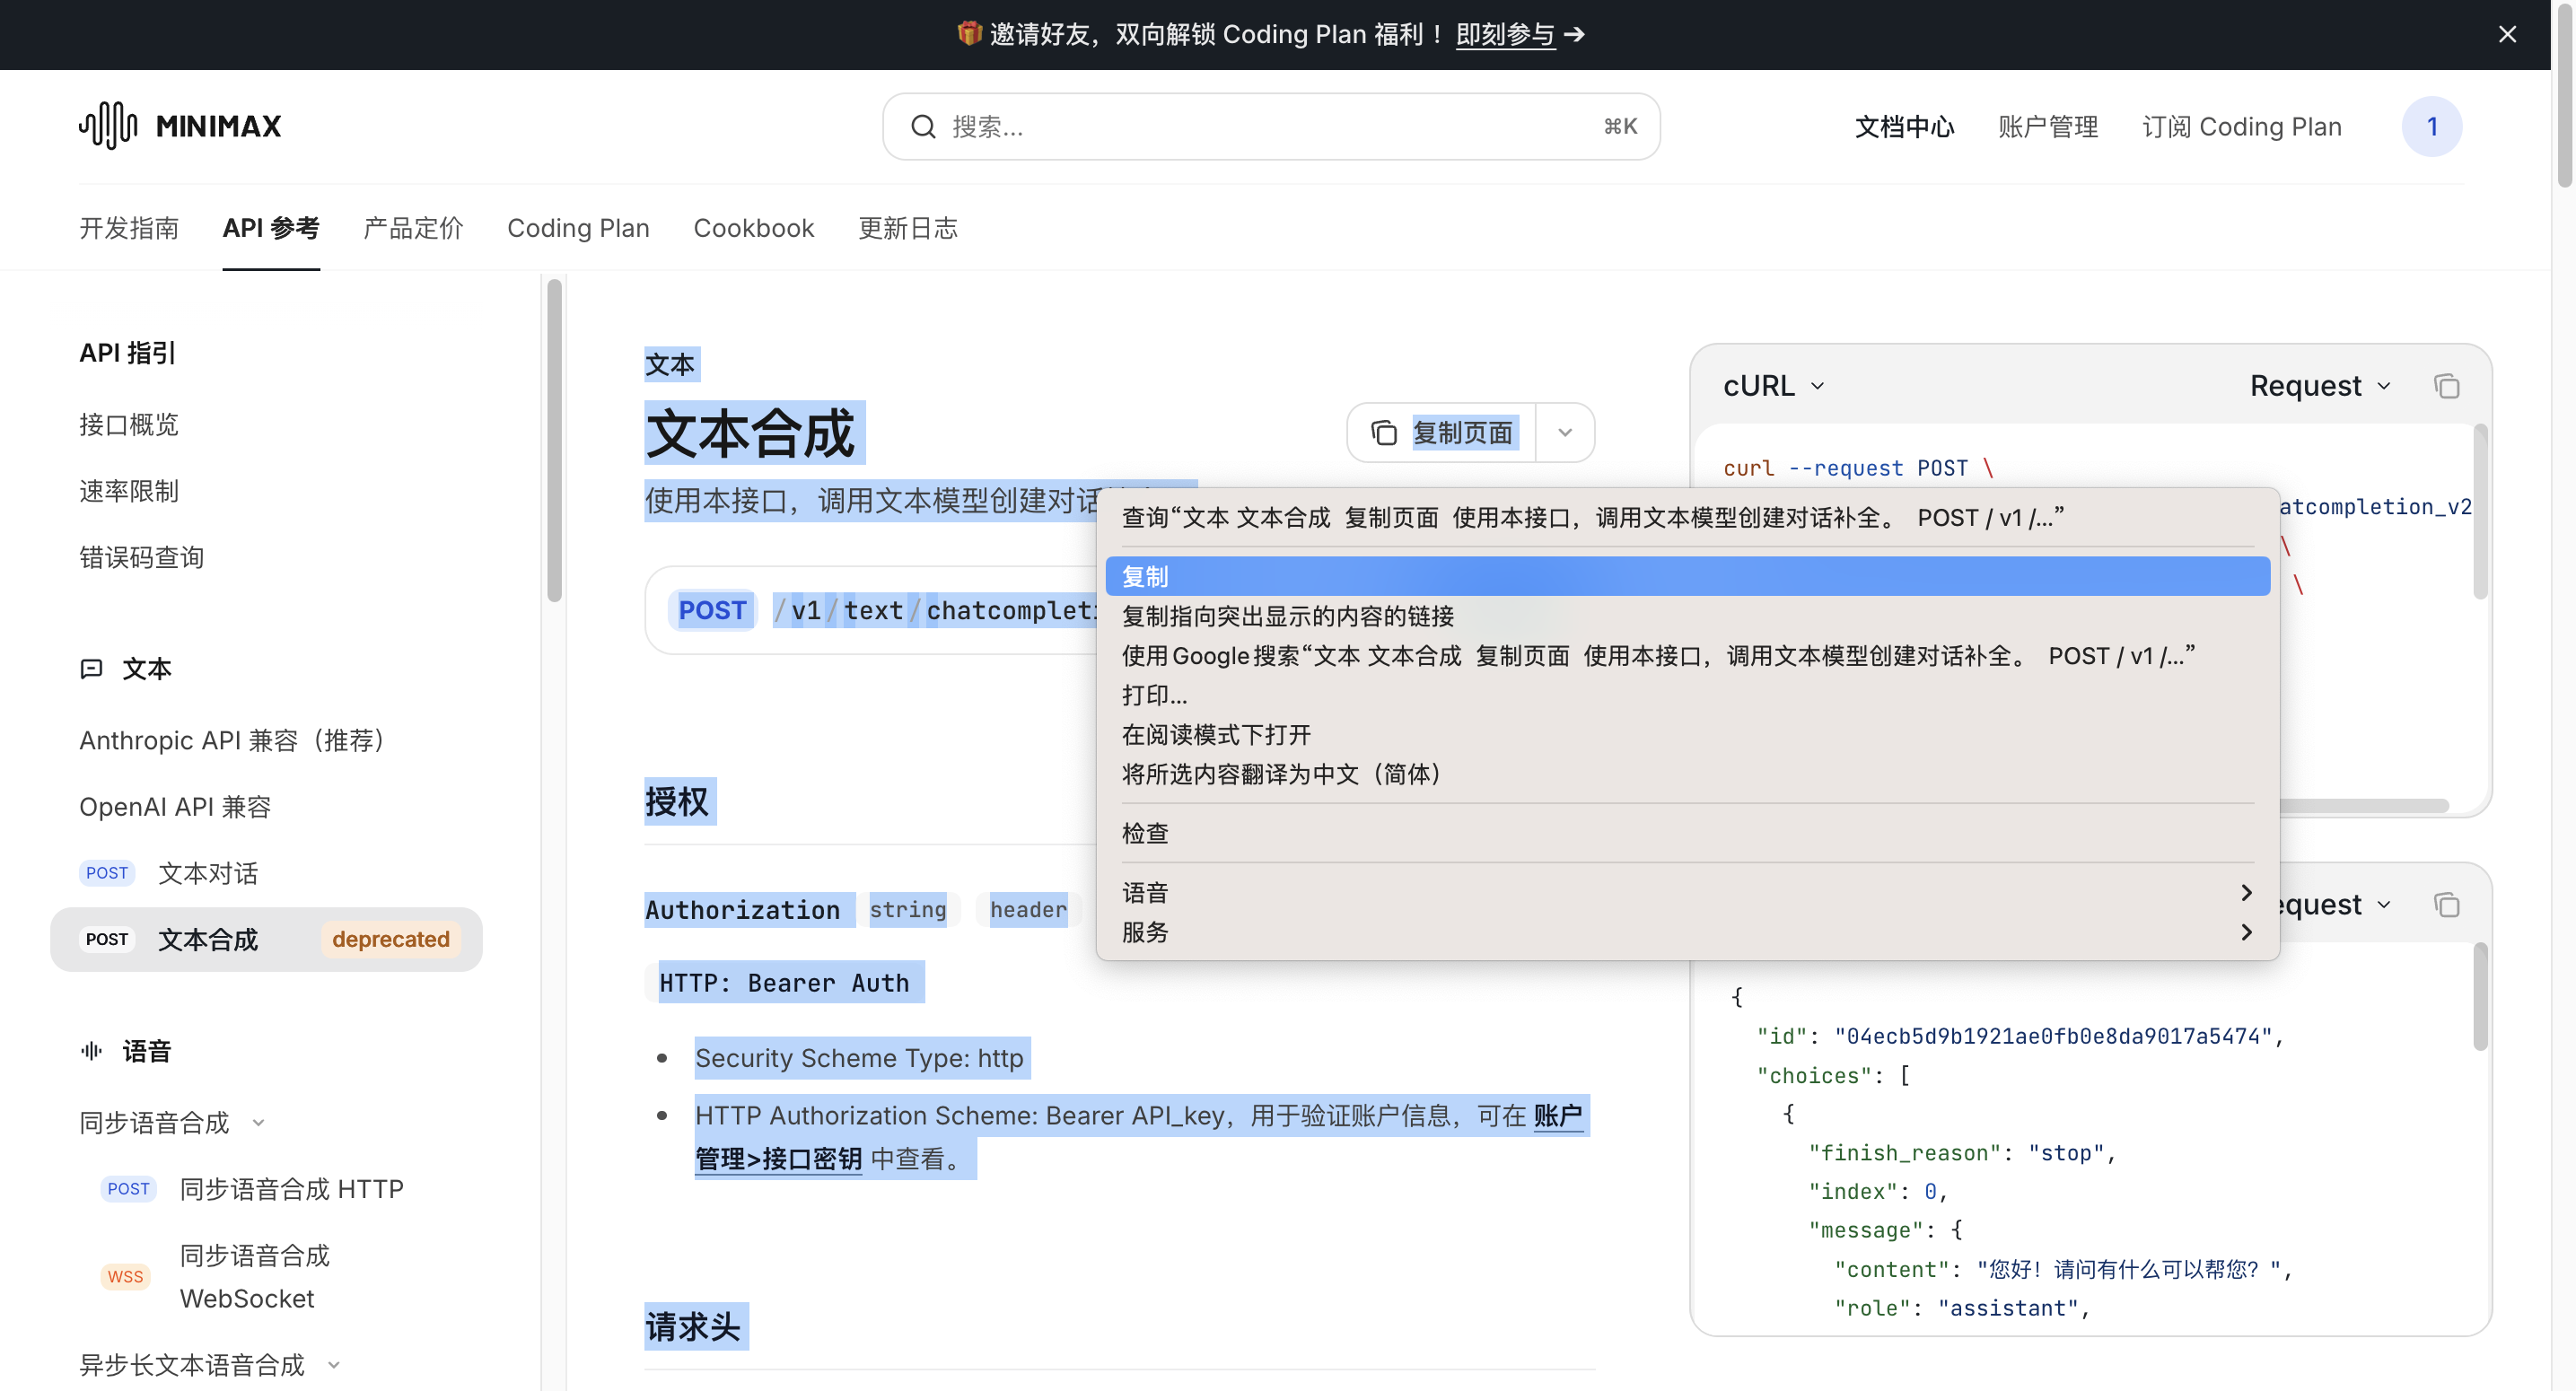Open the cURL language dropdown
The width and height of the screenshot is (2576, 1391).
tap(1774, 386)
